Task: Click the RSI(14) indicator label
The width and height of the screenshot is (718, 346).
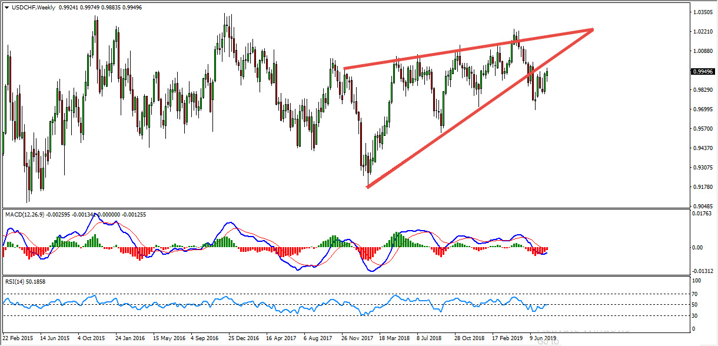Action: point(14,282)
